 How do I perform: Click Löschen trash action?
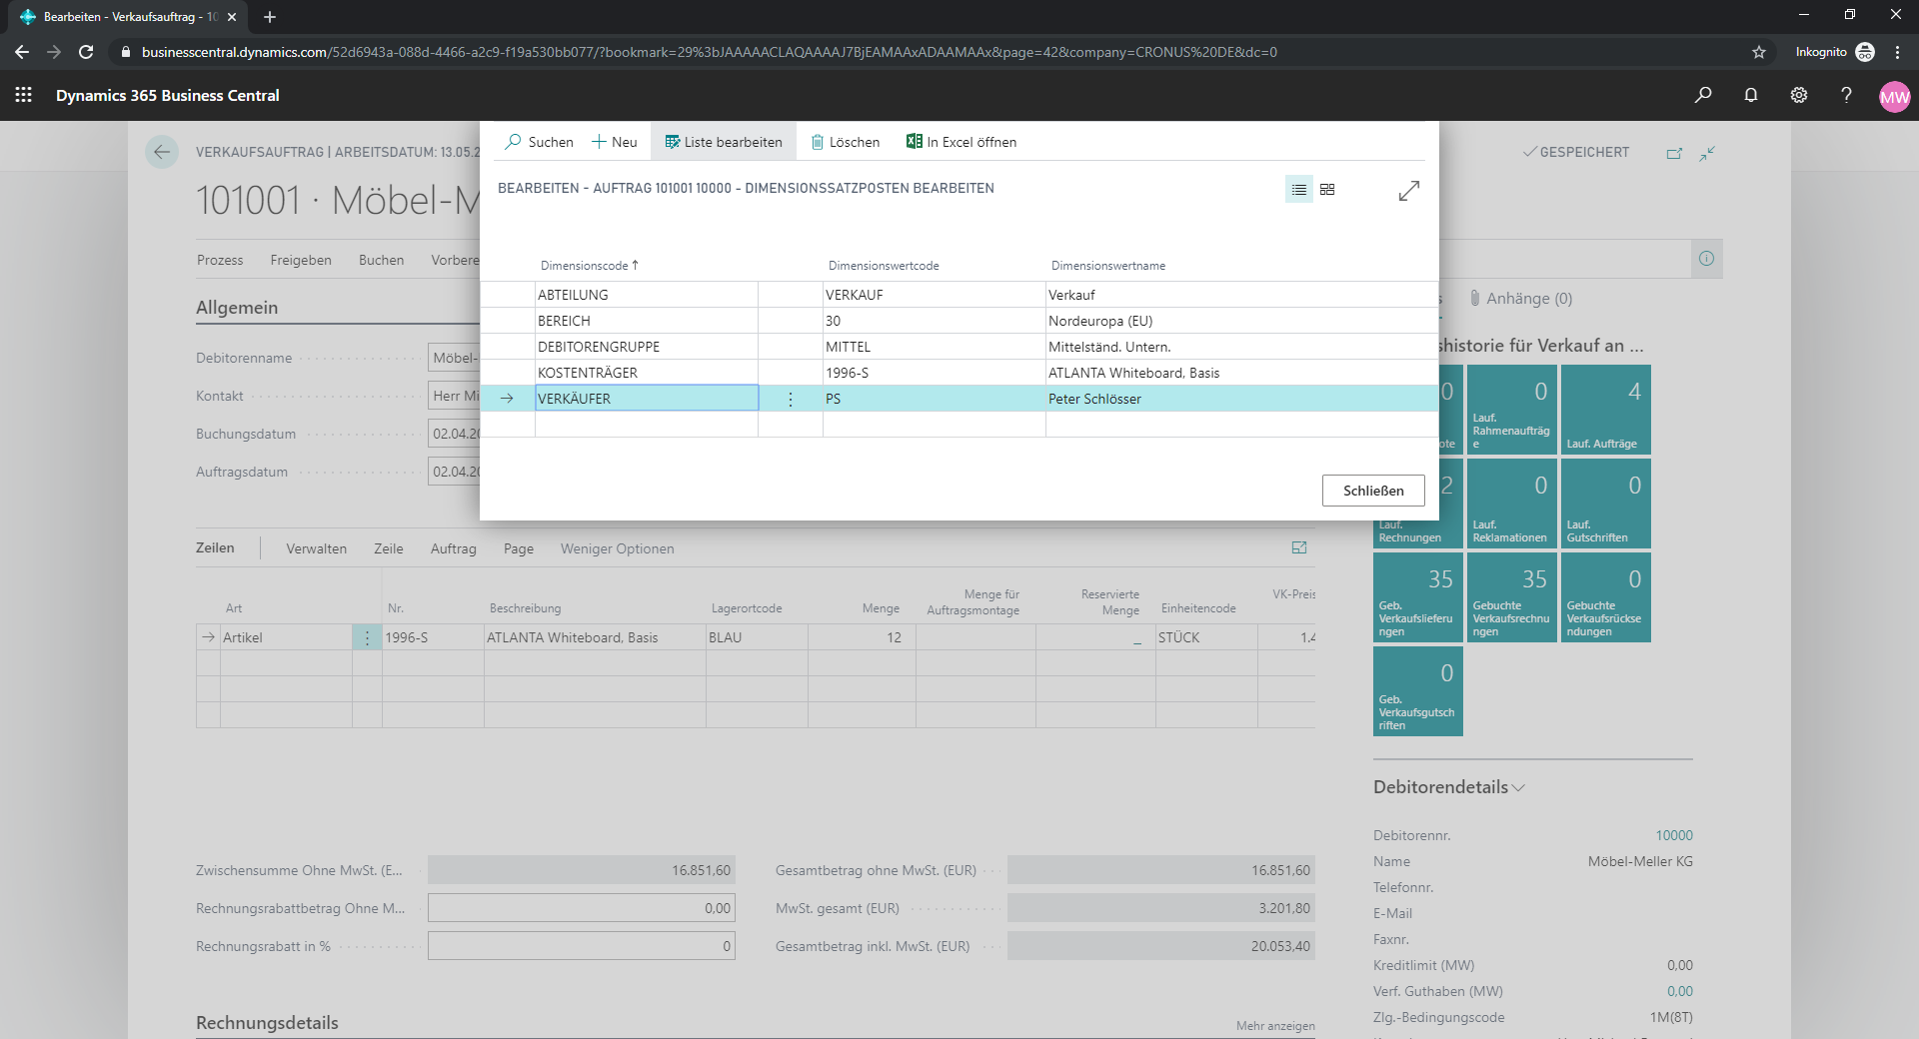point(846,142)
